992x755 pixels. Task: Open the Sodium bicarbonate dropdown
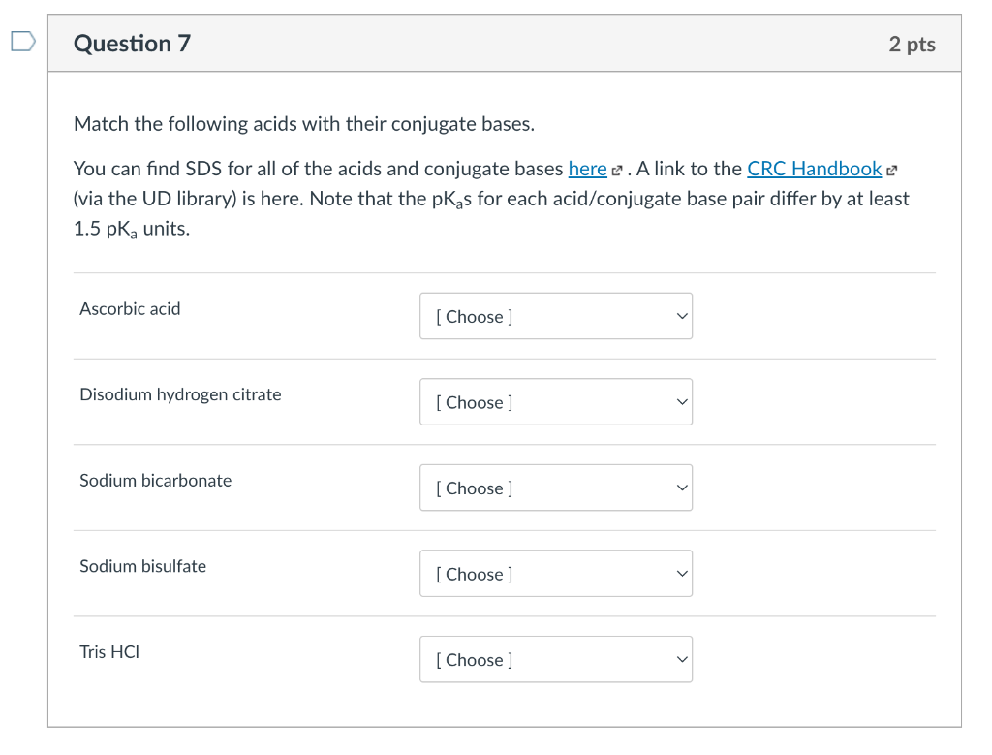click(x=556, y=488)
